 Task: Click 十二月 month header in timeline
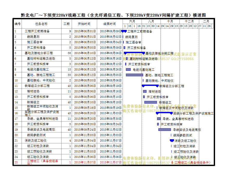pos(189,21)
